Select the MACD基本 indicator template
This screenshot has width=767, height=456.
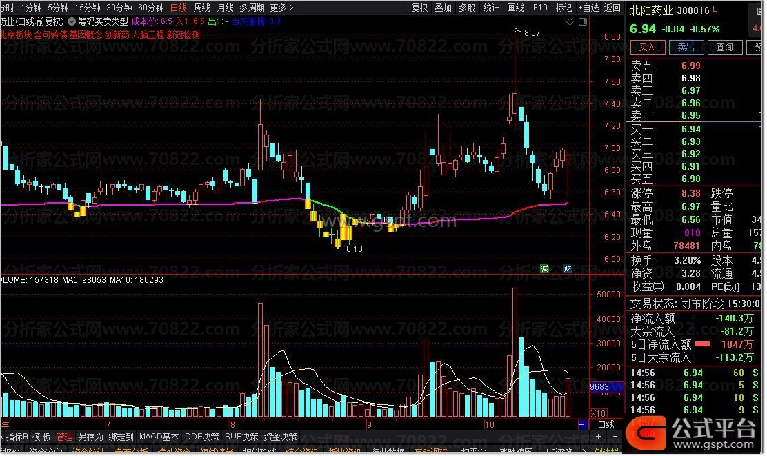(x=159, y=437)
